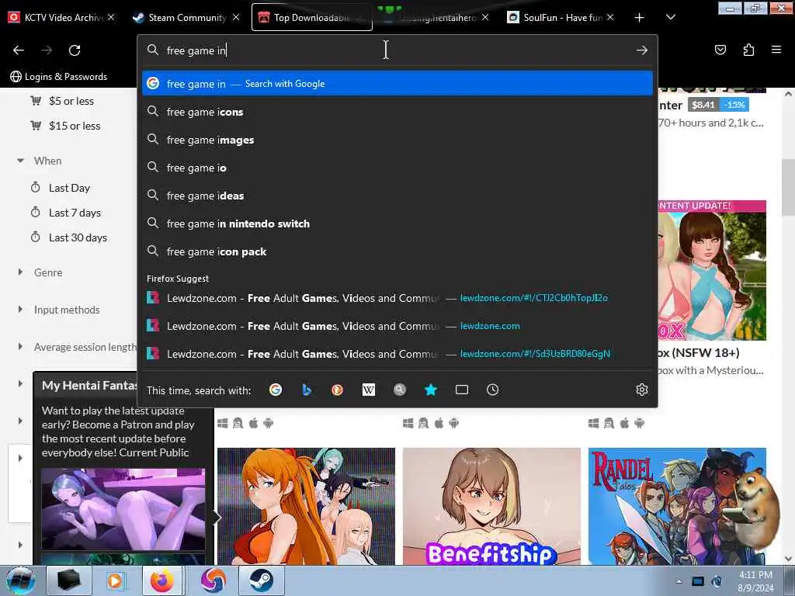Open the media player taskbar icon
795x596 pixels.
coord(115,580)
